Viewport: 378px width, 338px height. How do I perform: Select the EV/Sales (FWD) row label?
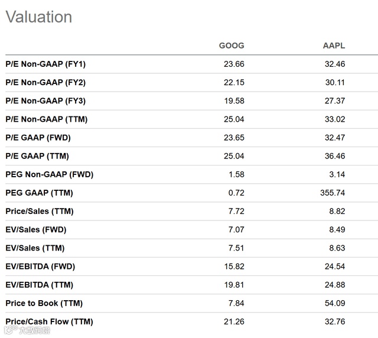tap(36, 229)
